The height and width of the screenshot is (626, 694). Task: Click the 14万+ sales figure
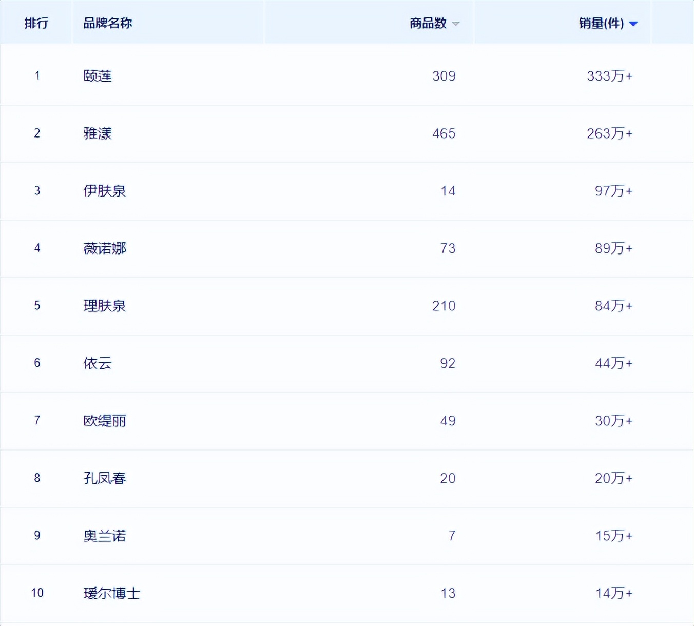pos(613,593)
